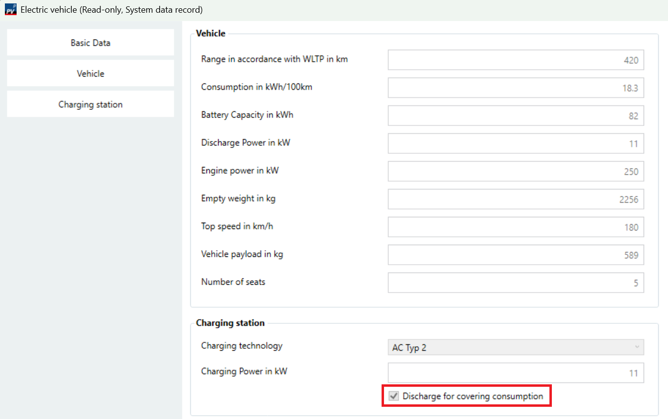Toggle Discharge for covering consumption checkbox
This screenshot has width=668, height=419.
tap(393, 396)
